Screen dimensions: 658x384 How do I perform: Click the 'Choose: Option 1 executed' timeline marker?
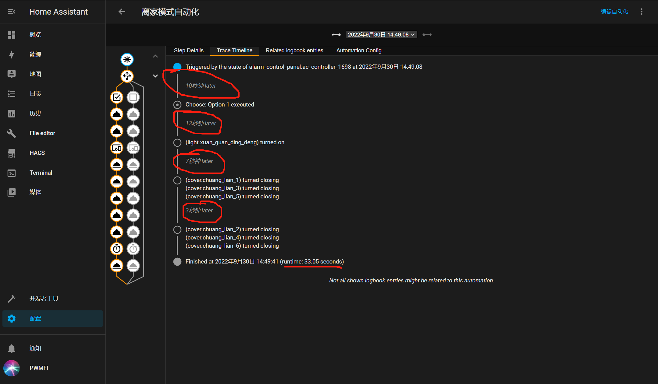177,105
